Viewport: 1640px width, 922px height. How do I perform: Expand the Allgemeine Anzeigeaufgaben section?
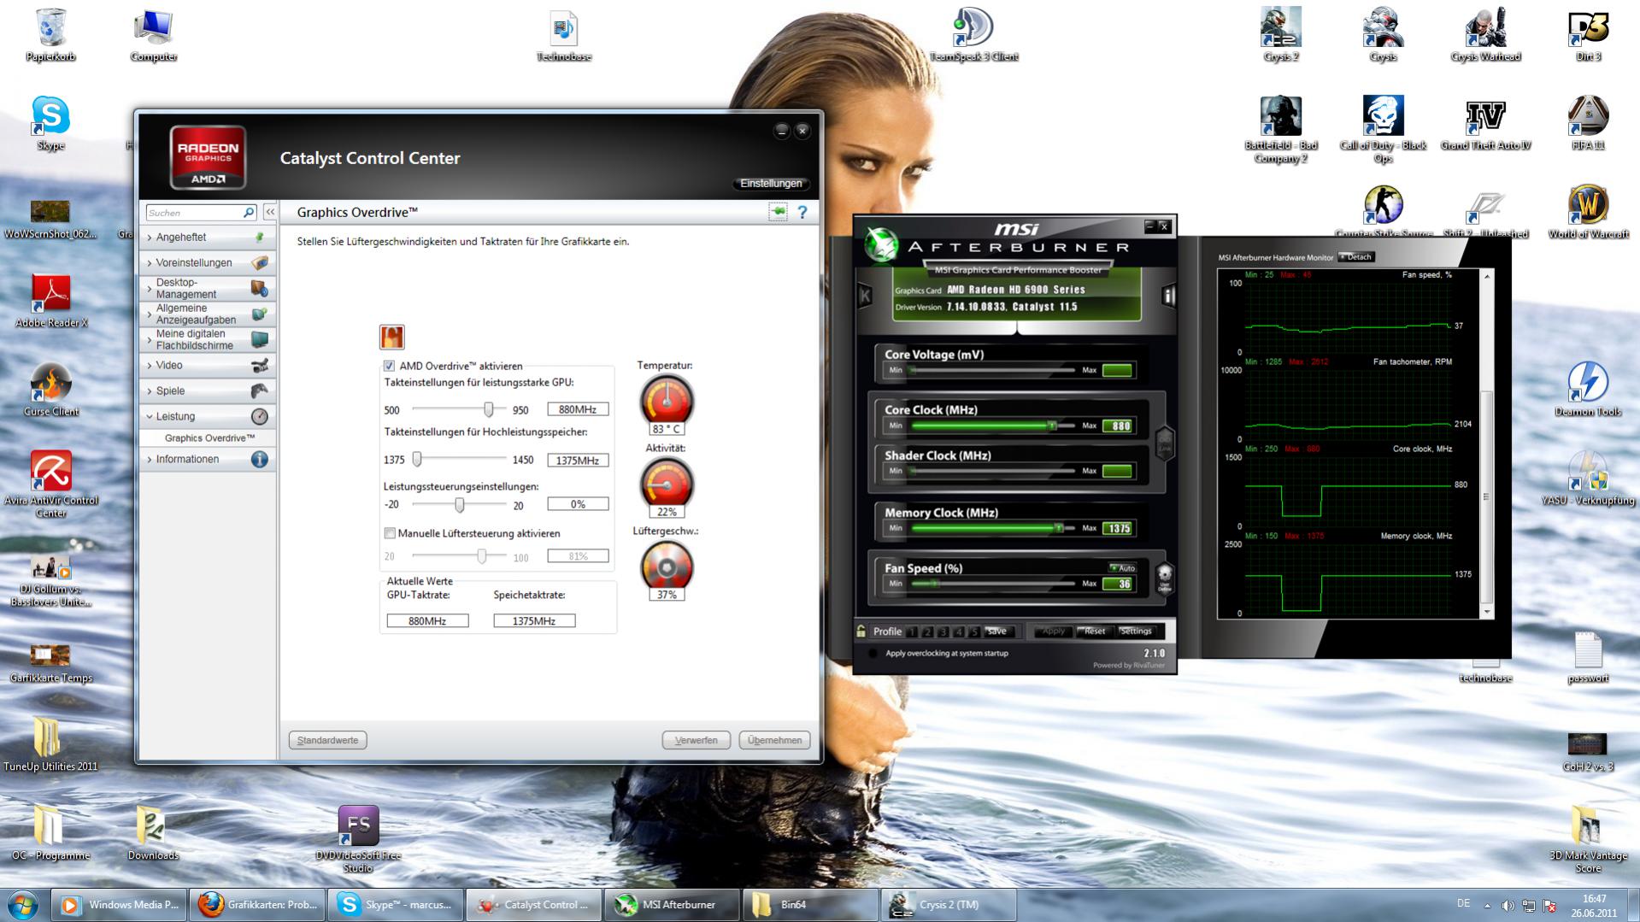point(207,314)
